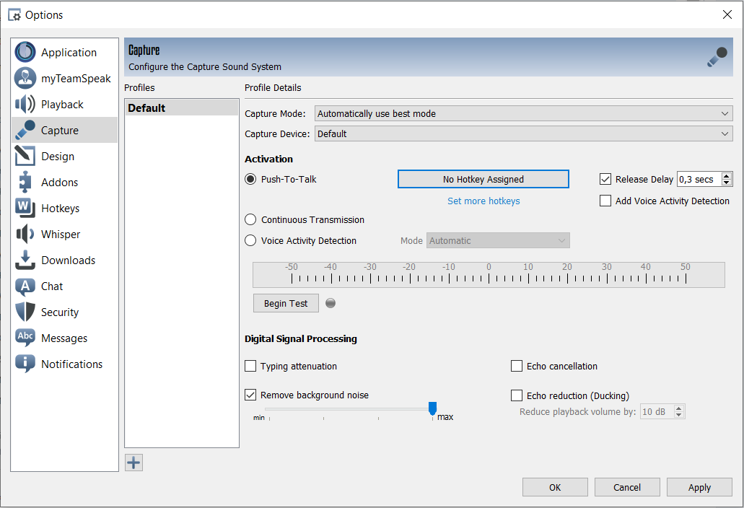Increase playback reduction dB up arrow

coord(679,408)
